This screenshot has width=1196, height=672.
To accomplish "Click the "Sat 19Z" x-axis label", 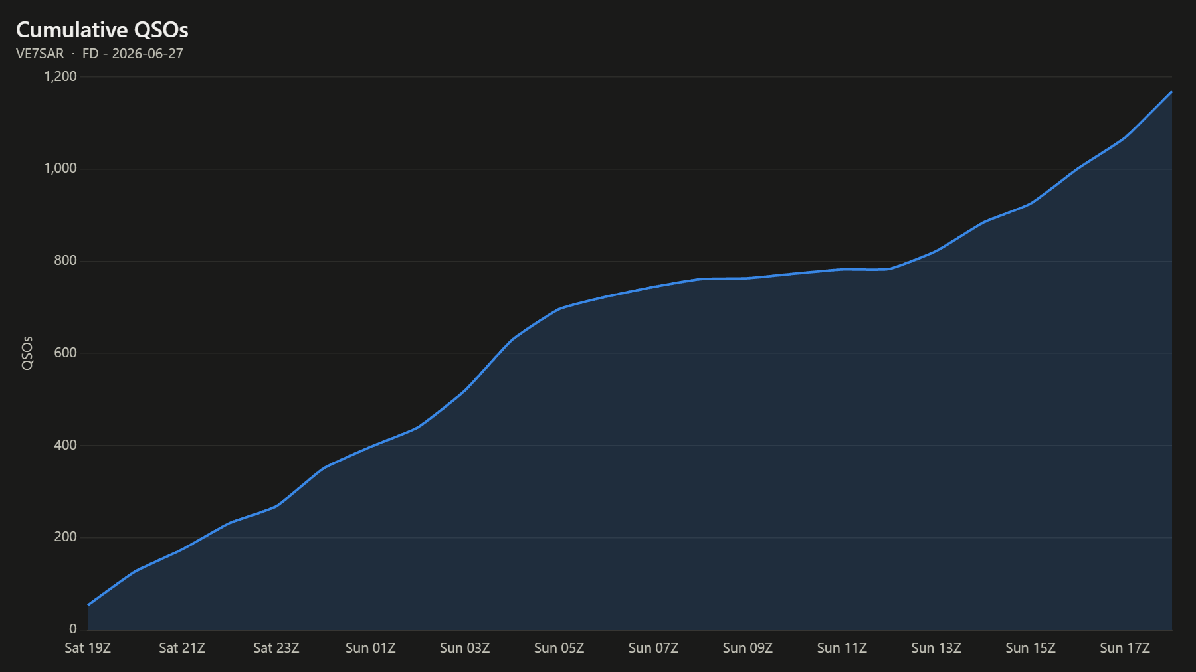I will coord(88,648).
